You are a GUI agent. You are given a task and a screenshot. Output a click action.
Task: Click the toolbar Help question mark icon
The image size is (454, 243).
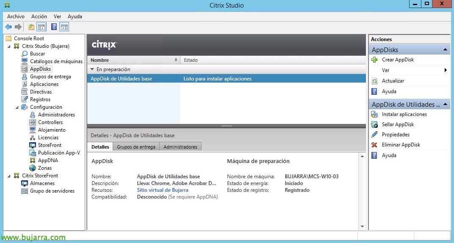click(x=54, y=27)
